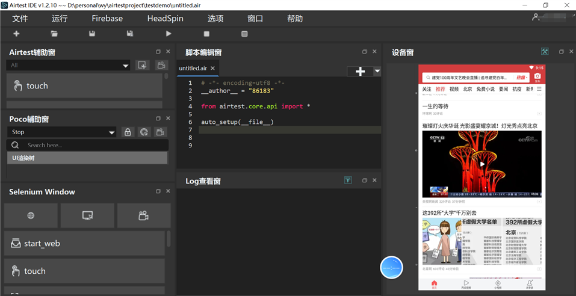Open the 选项 menu

(x=215, y=19)
